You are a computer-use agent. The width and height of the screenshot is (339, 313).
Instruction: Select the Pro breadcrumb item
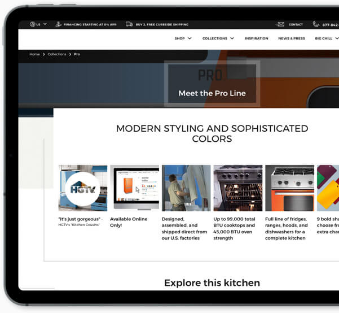(x=77, y=54)
